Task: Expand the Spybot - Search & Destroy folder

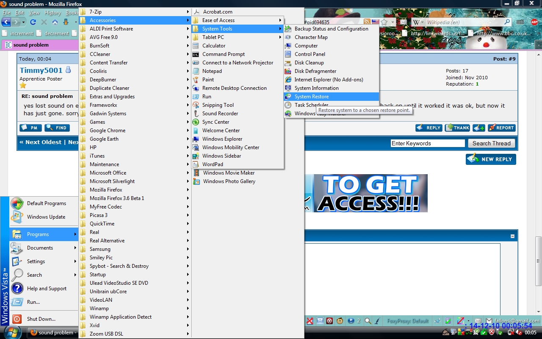Action: coord(135,266)
